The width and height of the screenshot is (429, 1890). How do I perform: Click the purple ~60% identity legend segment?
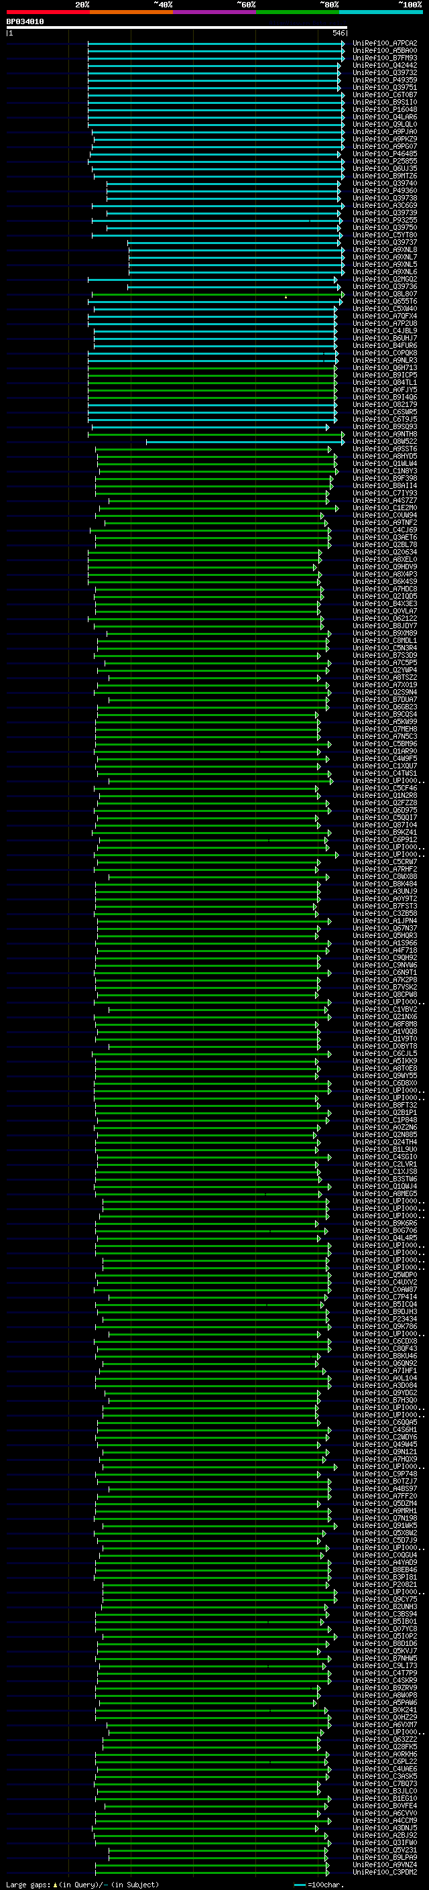click(x=214, y=12)
